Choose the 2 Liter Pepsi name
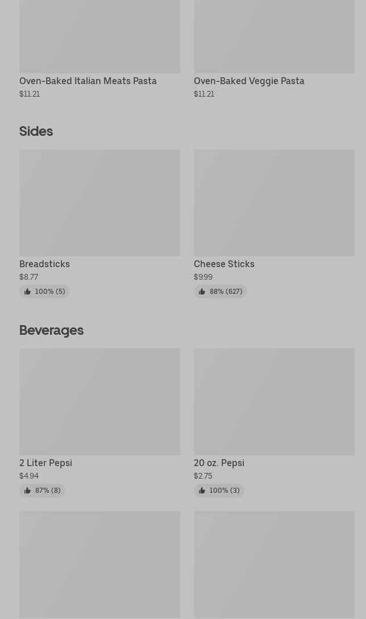Viewport: 366px width, 619px height. coord(45,463)
